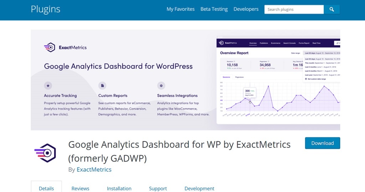Click the Sessions tab in banner chart

pos(226,77)
